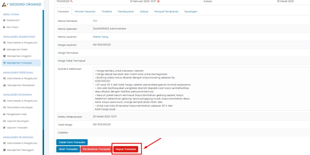The width and height of the screenshot is (310, 155).
Task: Click the key icon beside TRG000221
Action: 71,2
